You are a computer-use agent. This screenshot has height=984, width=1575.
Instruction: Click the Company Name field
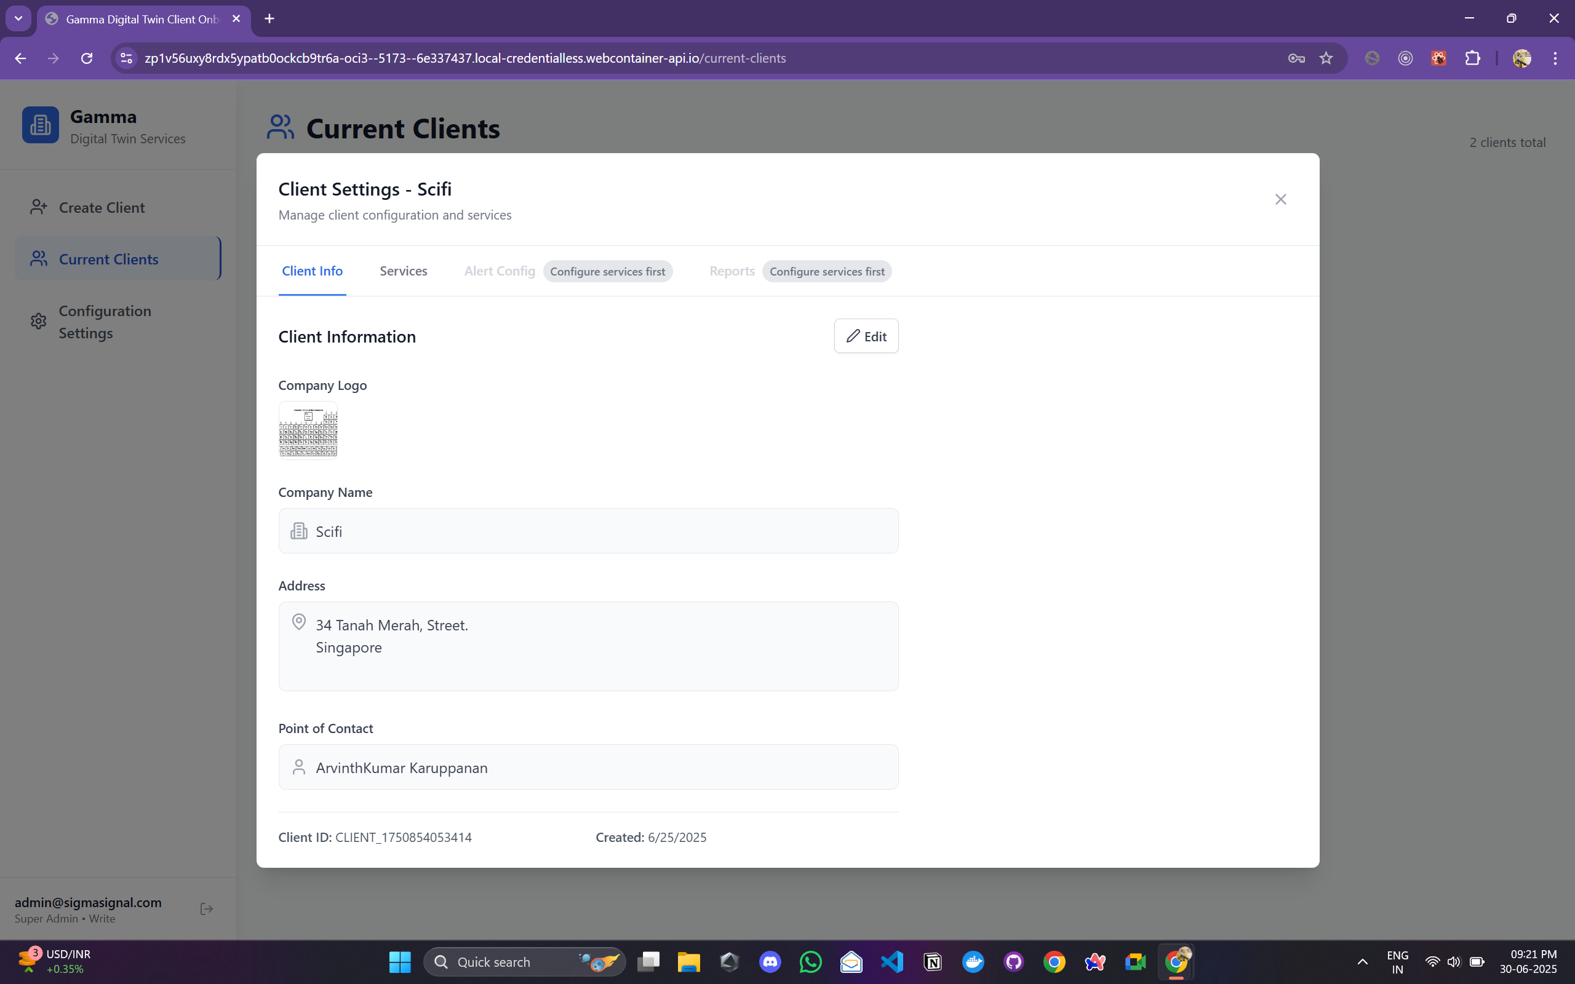click(x=588, y=531)
